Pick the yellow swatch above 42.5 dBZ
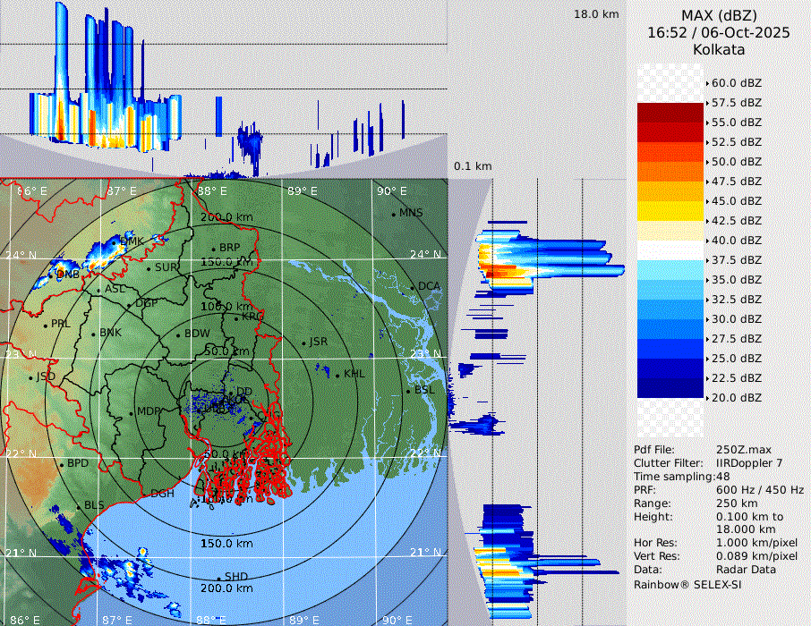 [x=670, y=211]
